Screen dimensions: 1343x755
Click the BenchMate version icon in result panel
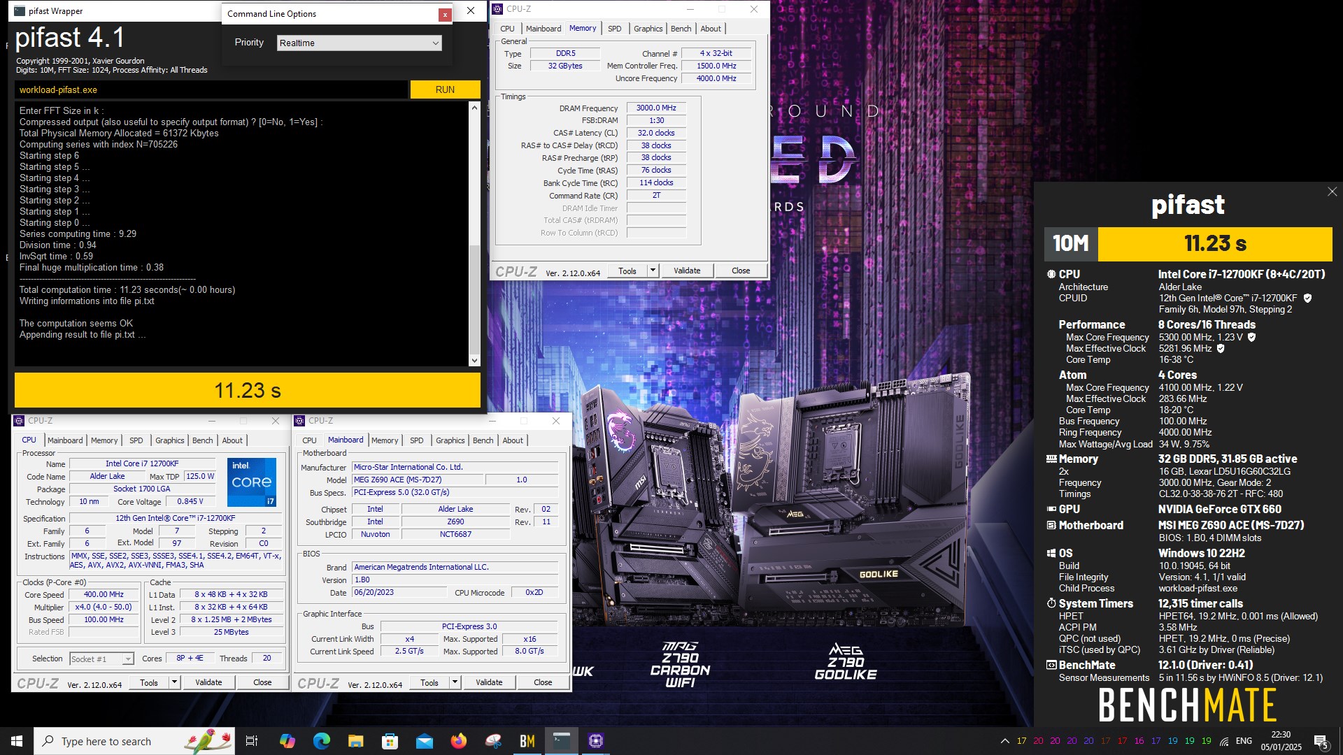pyautogui.click(x=1051, y=666)
